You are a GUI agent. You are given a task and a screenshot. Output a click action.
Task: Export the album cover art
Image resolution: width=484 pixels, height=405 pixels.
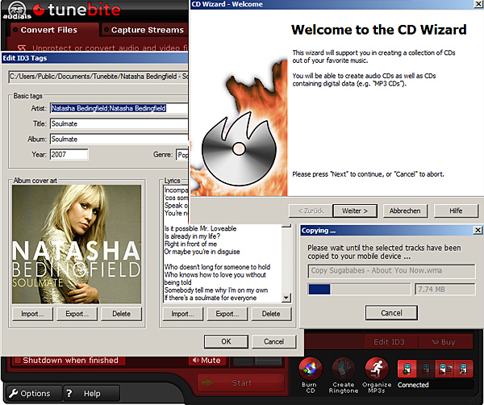coord(77,314)
